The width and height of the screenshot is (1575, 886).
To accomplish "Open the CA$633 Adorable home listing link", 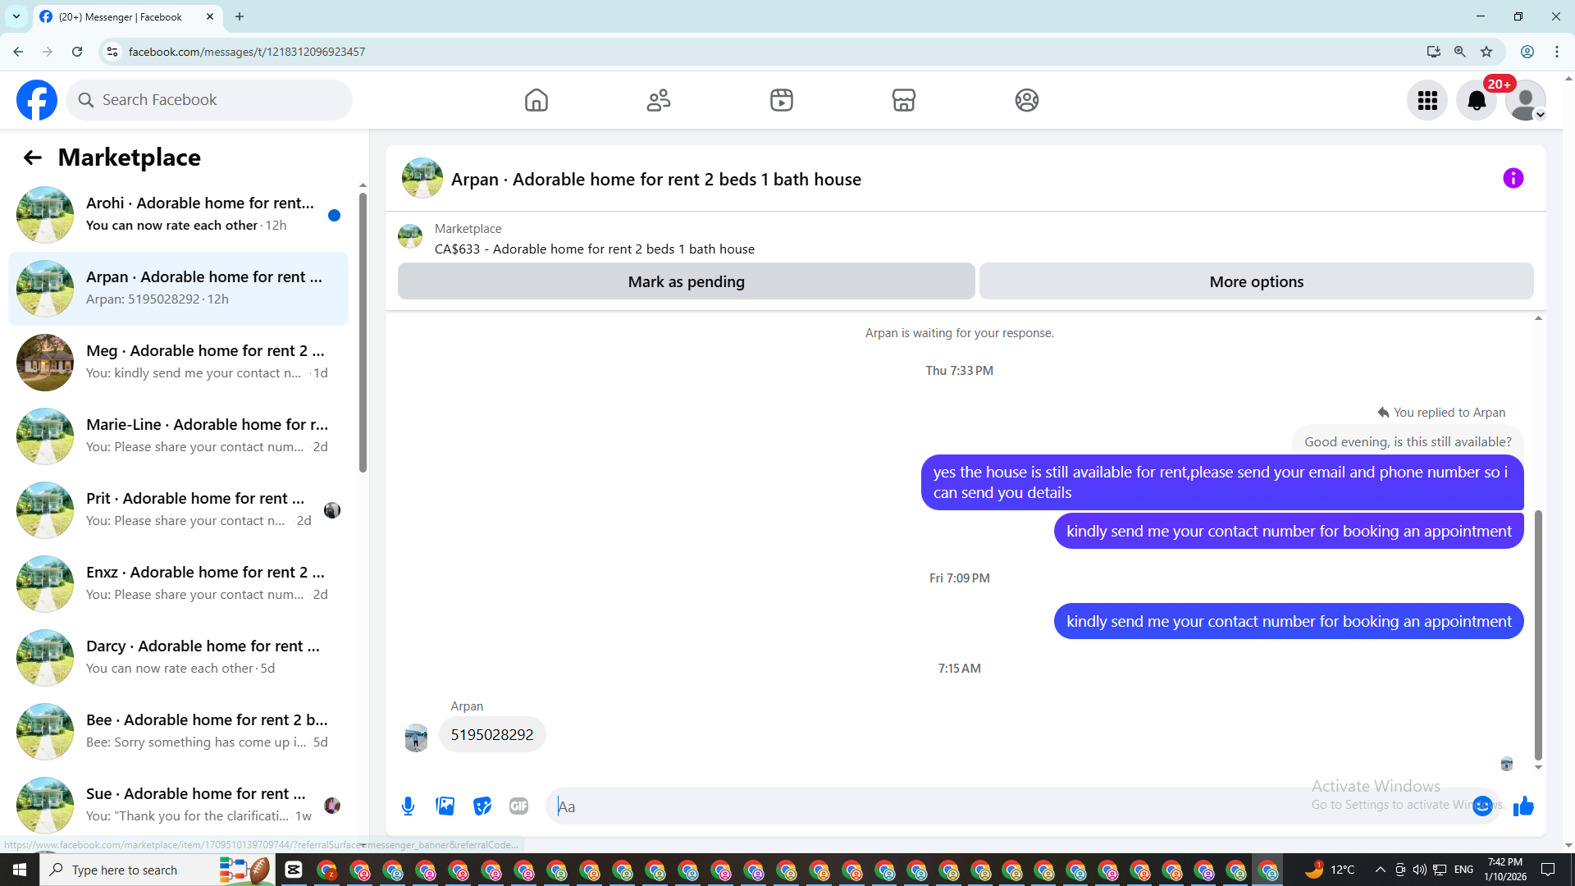I will tap(595, 249).
